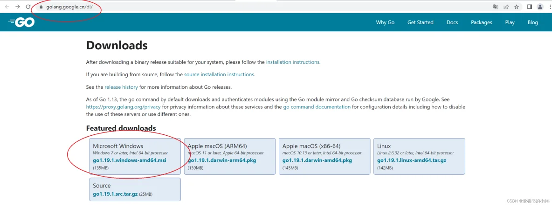Open the proxy.golang.org/privacy link
Viewport: 552px width, 205px height.
coord(123,107)
